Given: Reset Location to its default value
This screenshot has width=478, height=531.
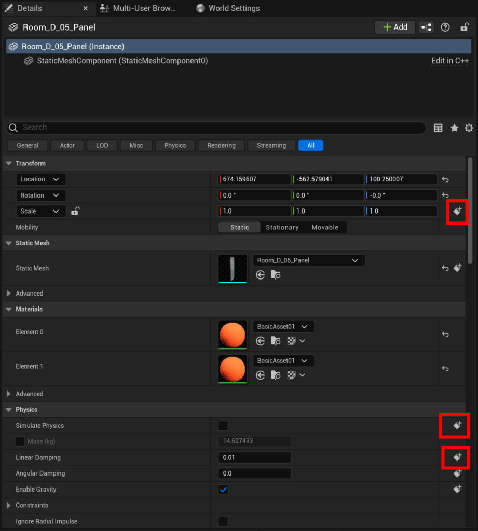Looking at the screenshot, I should (445, 179).
